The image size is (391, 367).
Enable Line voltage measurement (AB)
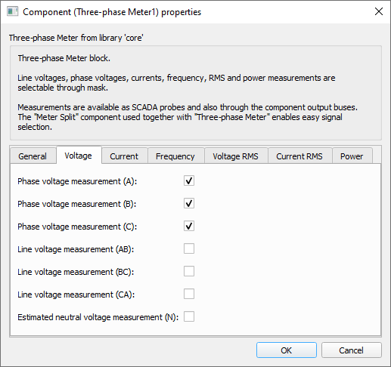tap(189, 248)
